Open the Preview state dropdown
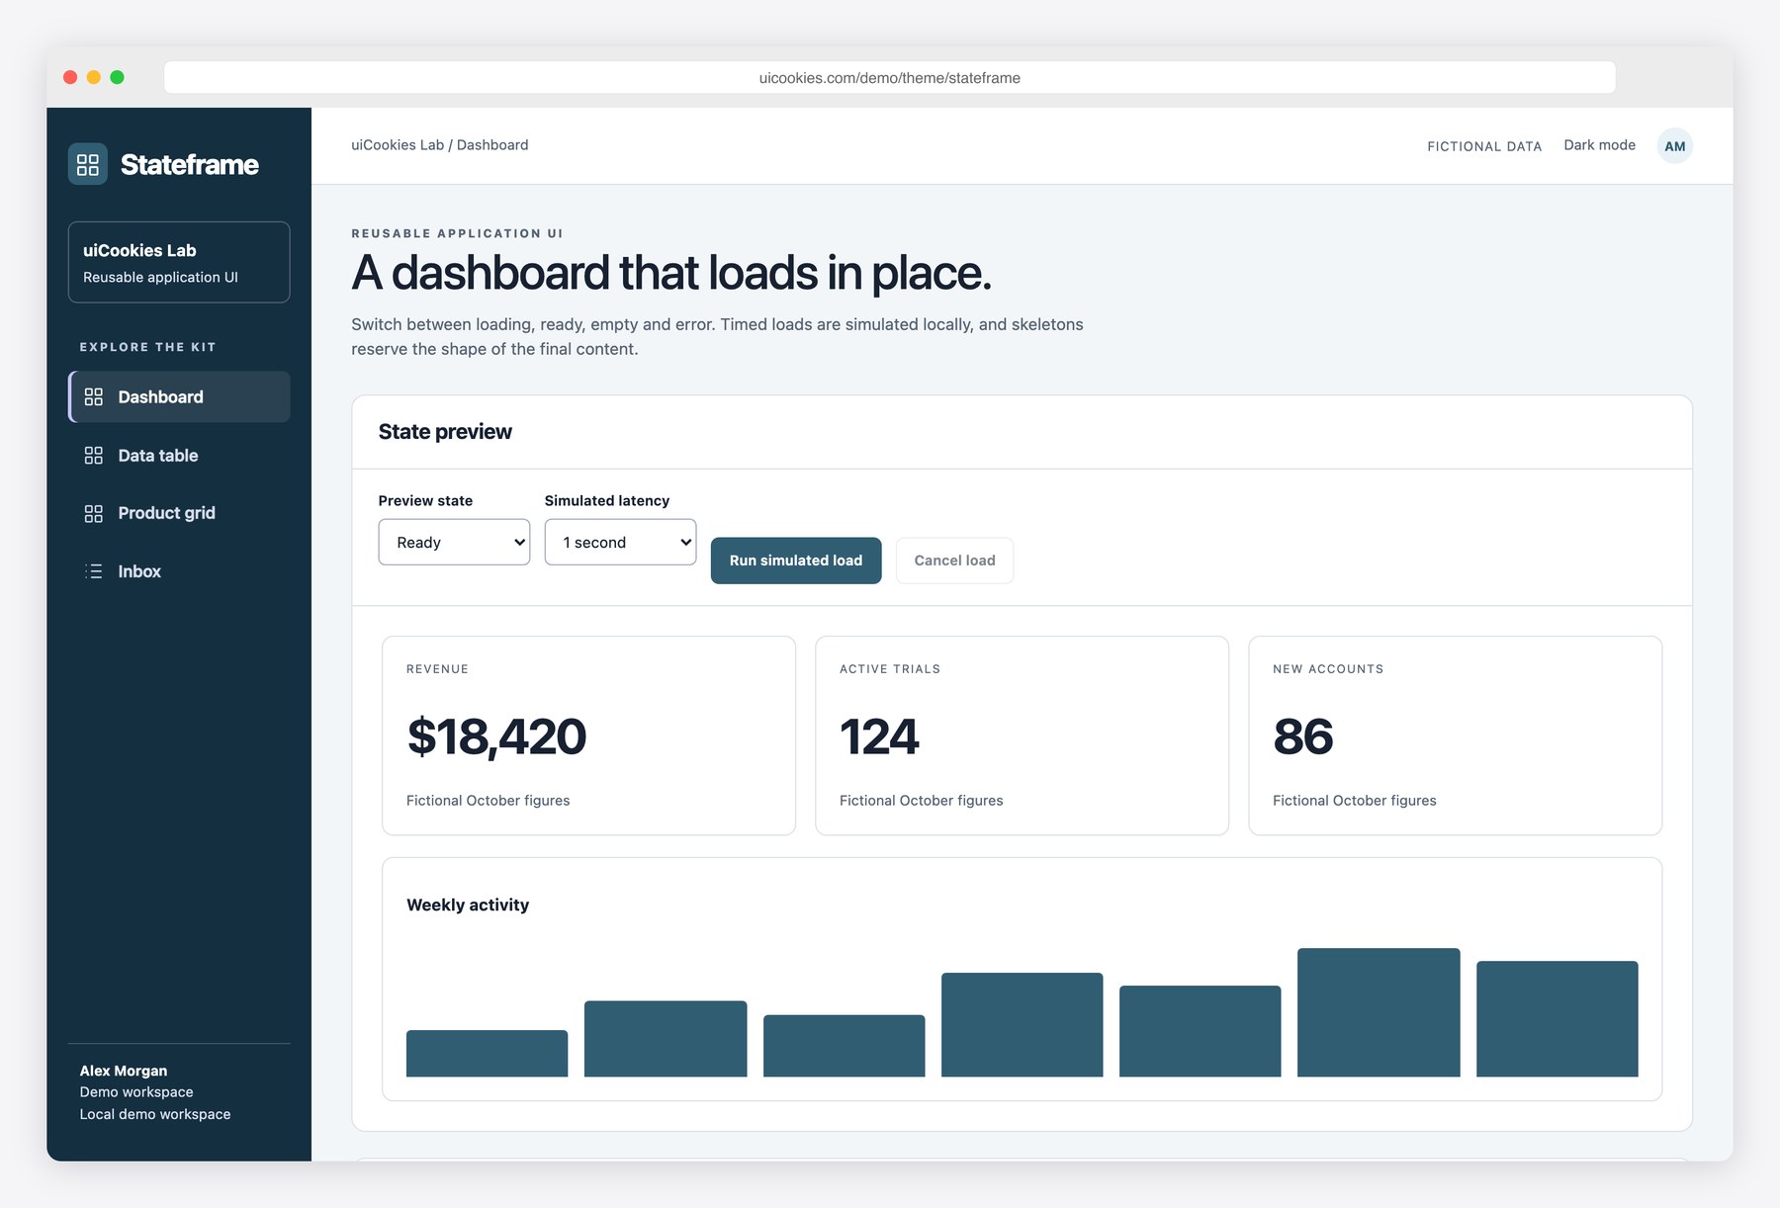1780x1208 pixels. [454, 542]
